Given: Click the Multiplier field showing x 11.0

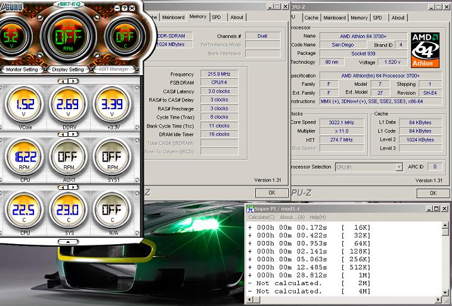Looking at the screenshot, I should [342, 131].
